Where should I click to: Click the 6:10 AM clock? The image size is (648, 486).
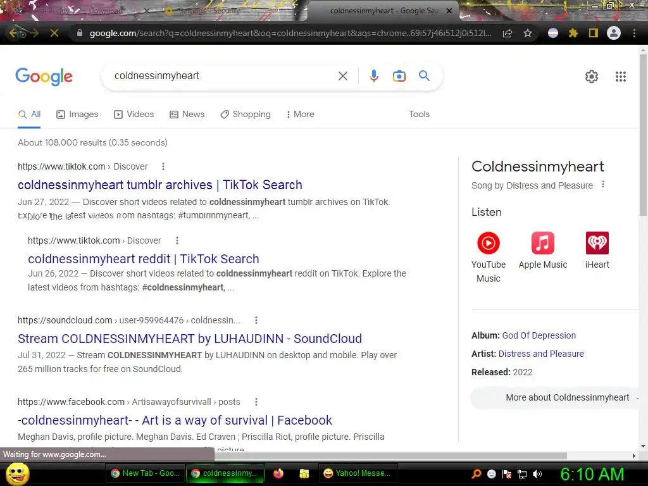point(592,474)
